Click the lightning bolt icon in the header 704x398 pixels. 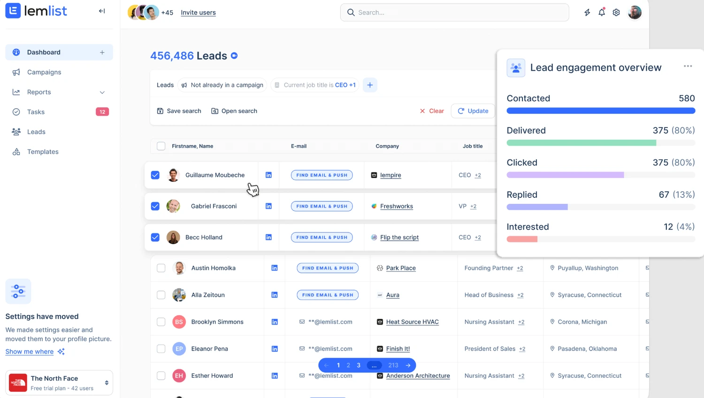(587, 13)
